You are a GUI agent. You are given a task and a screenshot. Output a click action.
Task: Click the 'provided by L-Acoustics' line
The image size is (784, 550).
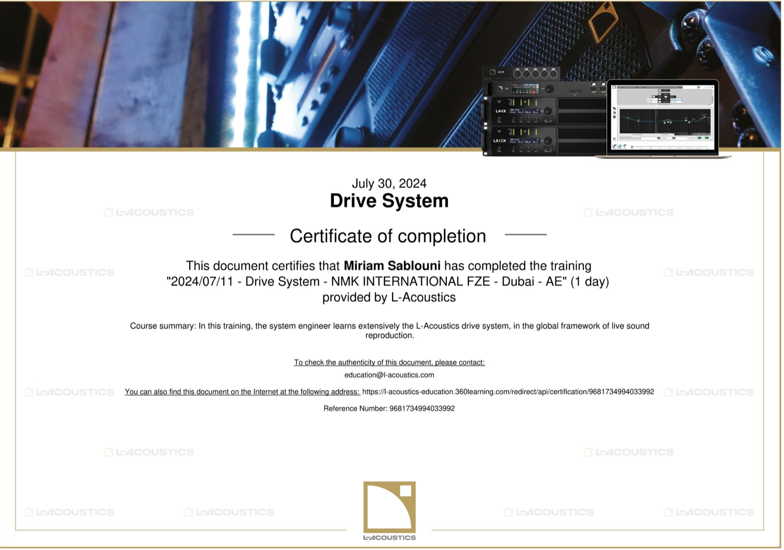[x=389, y=297]
